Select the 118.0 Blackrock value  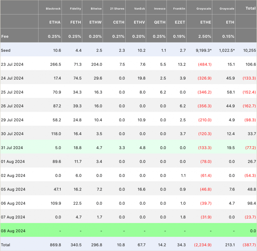click(x=56, y=134)
